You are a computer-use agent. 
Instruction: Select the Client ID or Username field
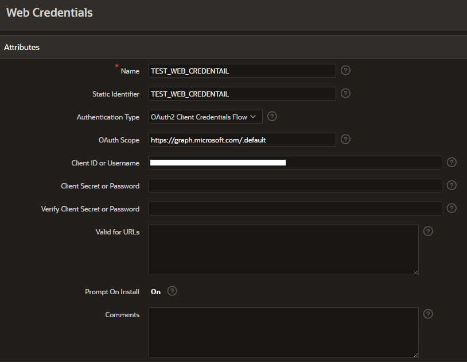[295, 163]
